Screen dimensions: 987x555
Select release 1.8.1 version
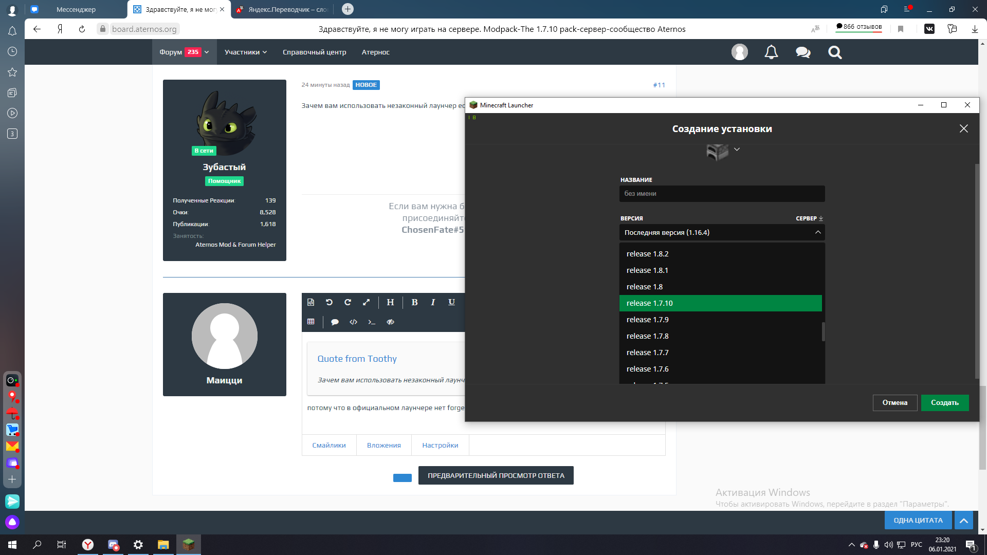(721, 270)
